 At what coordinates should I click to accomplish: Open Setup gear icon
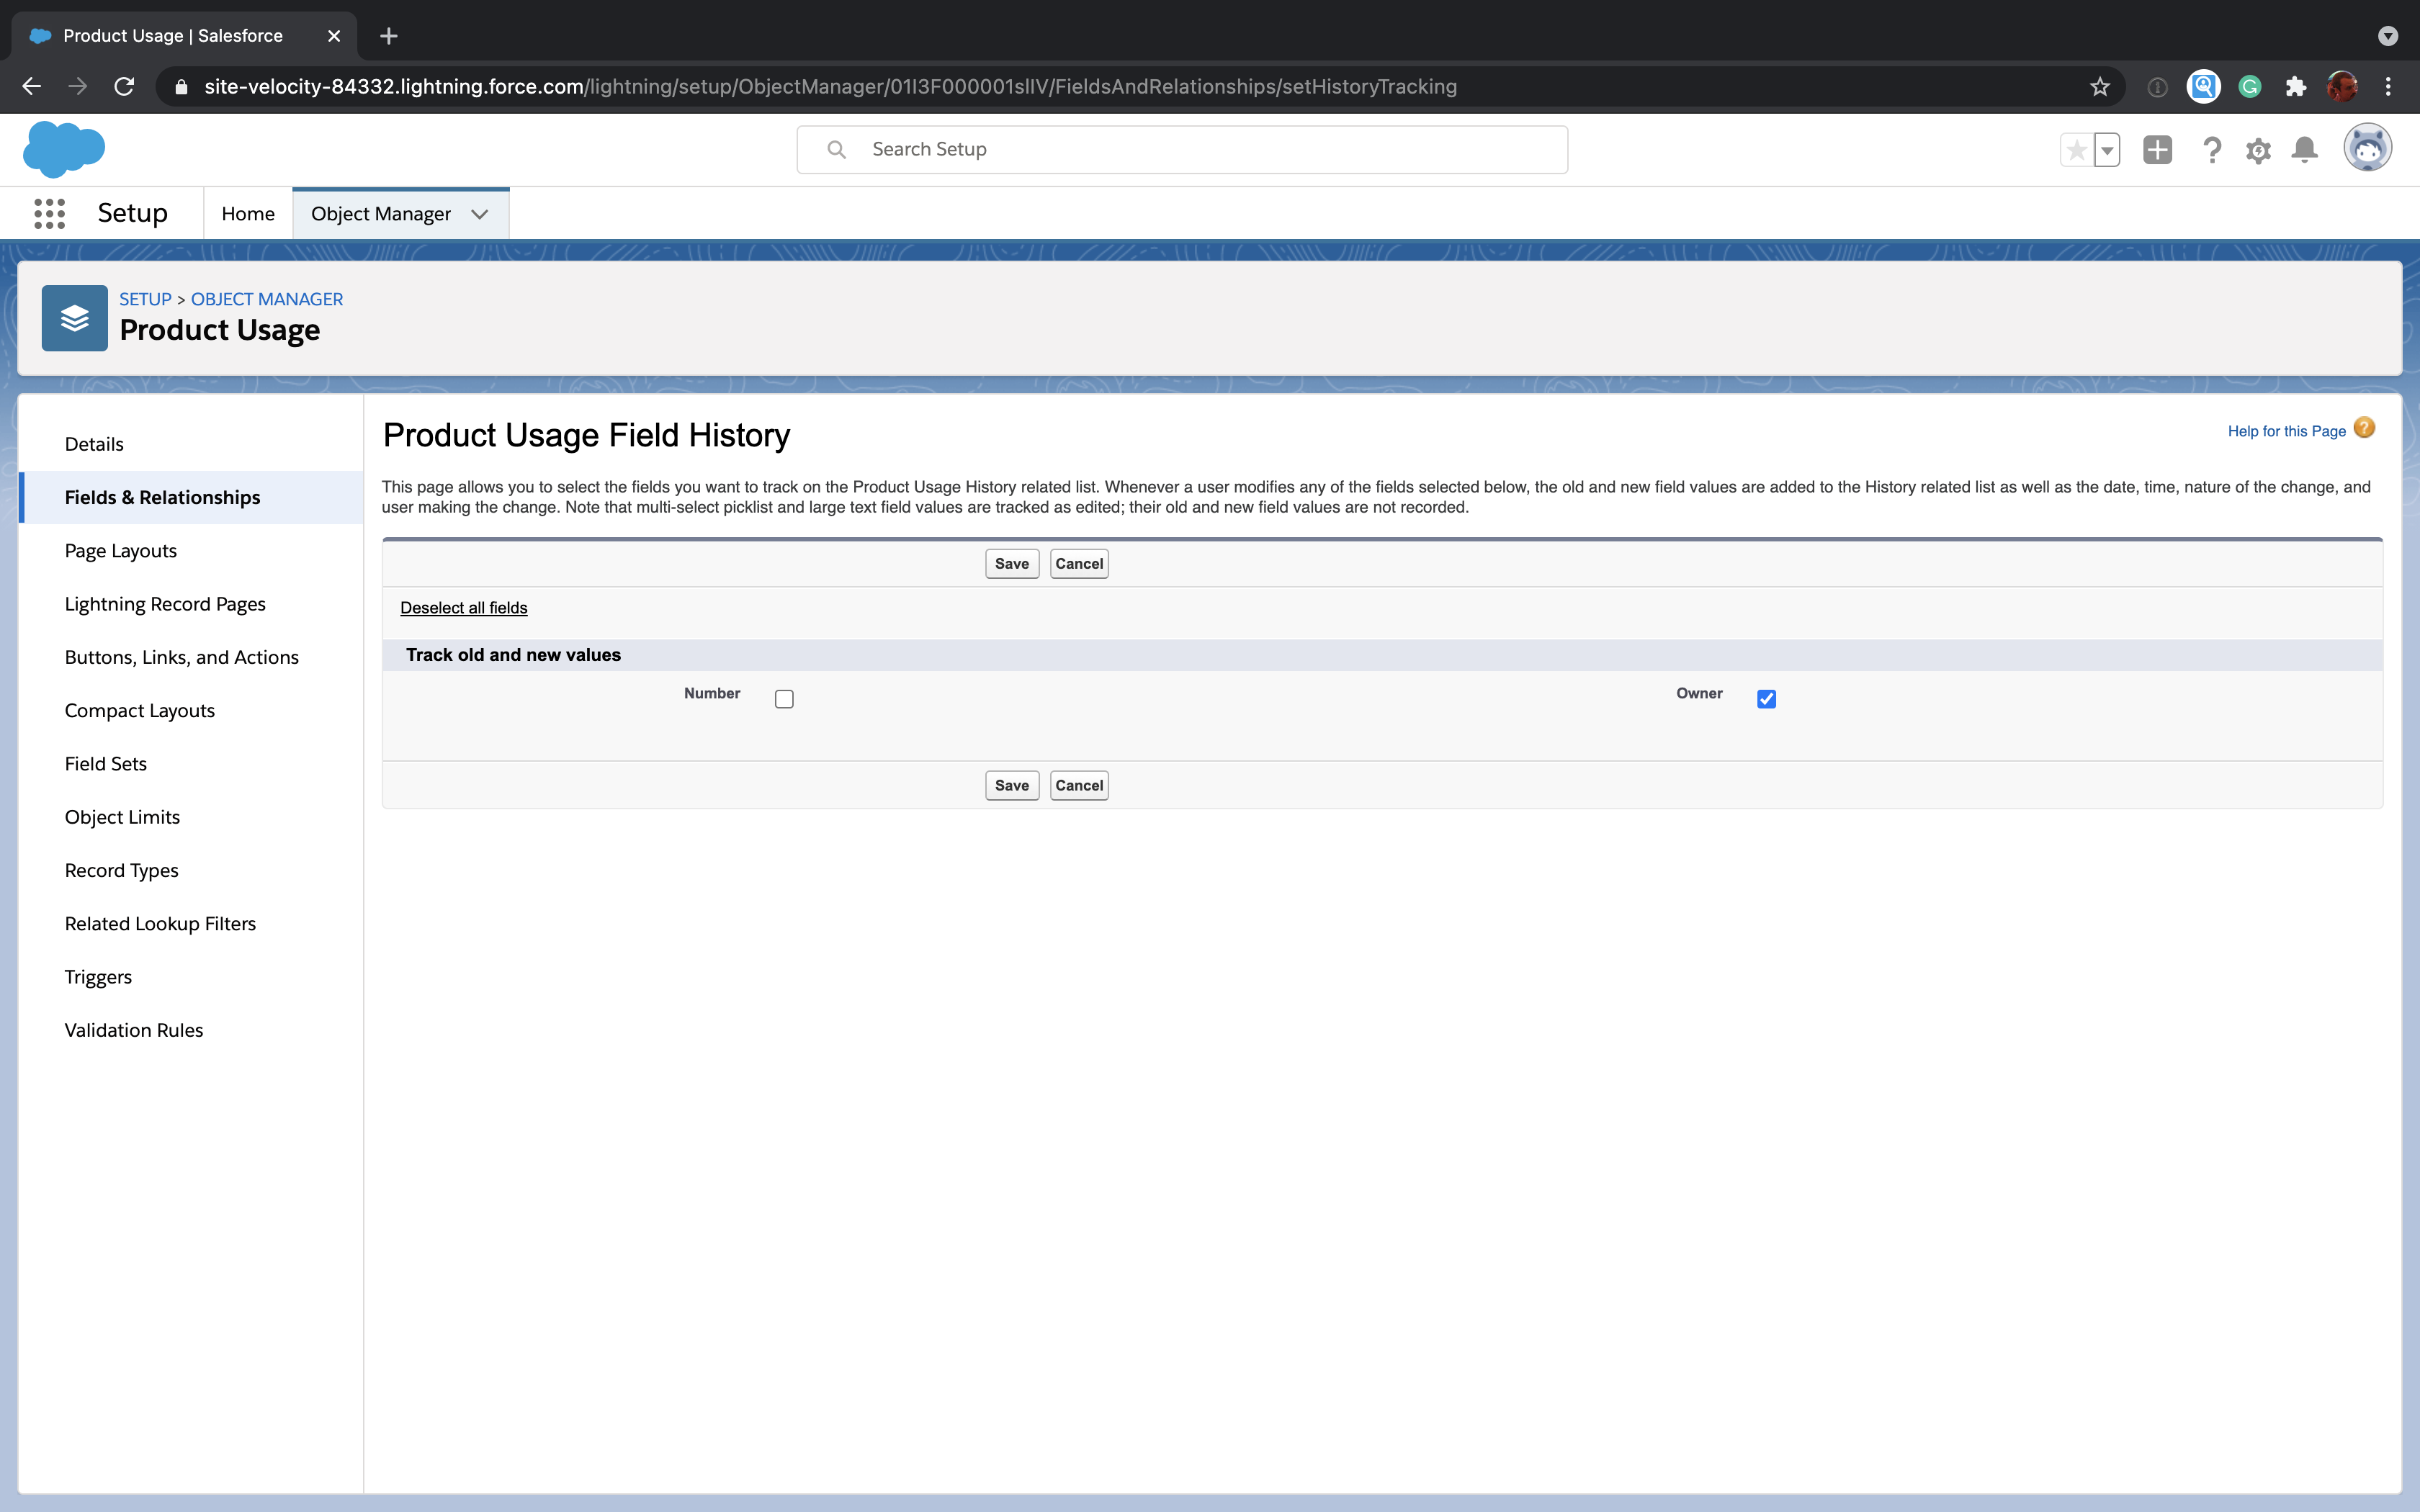coord(2258,149)
